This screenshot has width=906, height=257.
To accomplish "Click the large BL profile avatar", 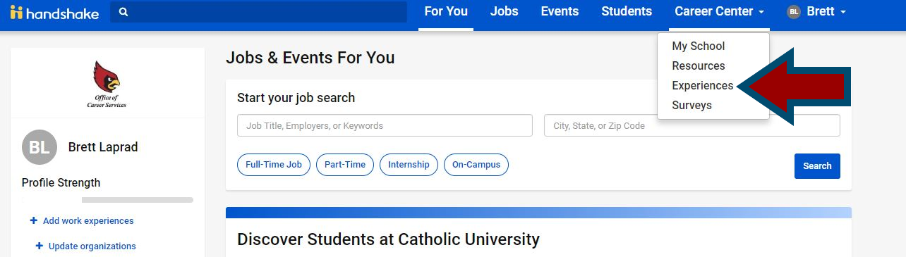I will coord(40,147).
